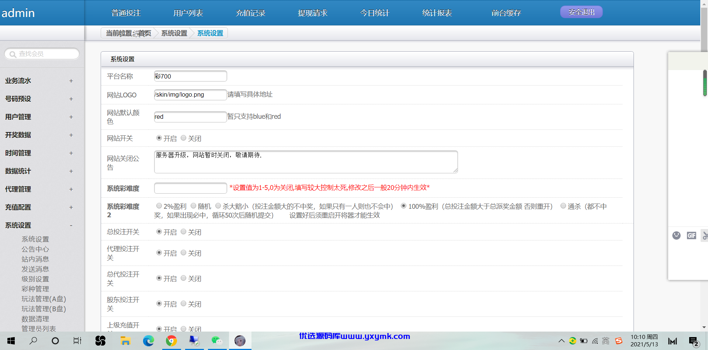Open Cortana circle icon in taskbar
The width and height of the screenshot is (708, 350).
click(x=55, y=341)
